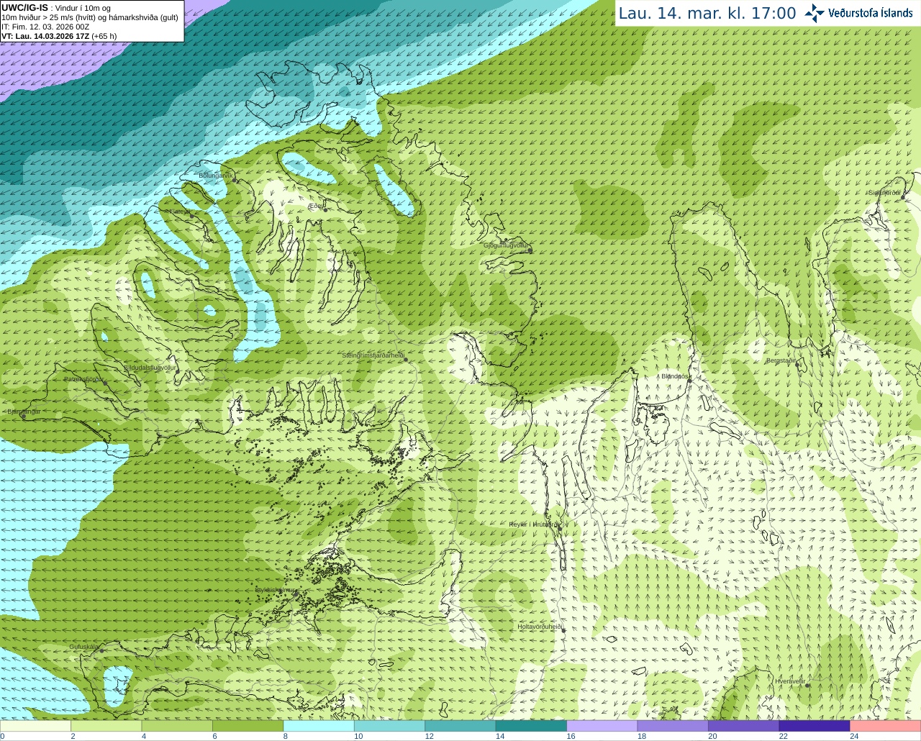Viewport: 921px width, 741px height.
Task: Click the Holtavörðuheiði station label
Action: (539, 627)
